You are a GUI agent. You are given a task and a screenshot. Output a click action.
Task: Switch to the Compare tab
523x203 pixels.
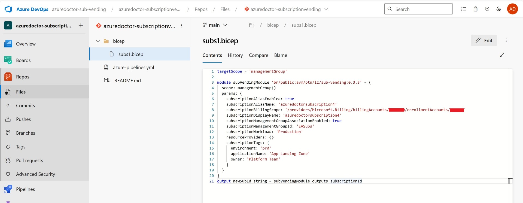click(x=259, y=55)
